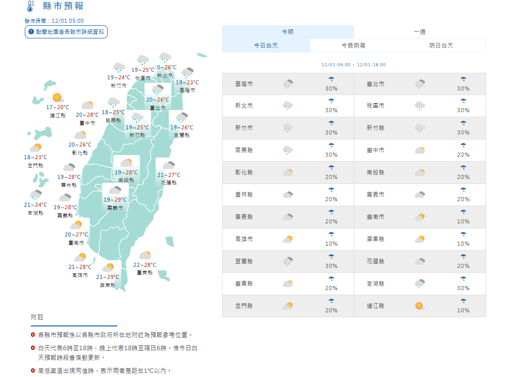Select the 今日白天 sub-tab
The height and width of the screenshot is (377, 515).
point(266,45)
